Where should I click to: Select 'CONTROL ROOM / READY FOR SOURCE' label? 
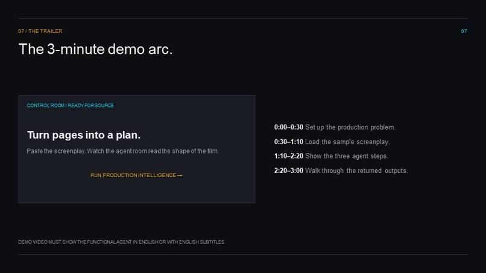70,105
